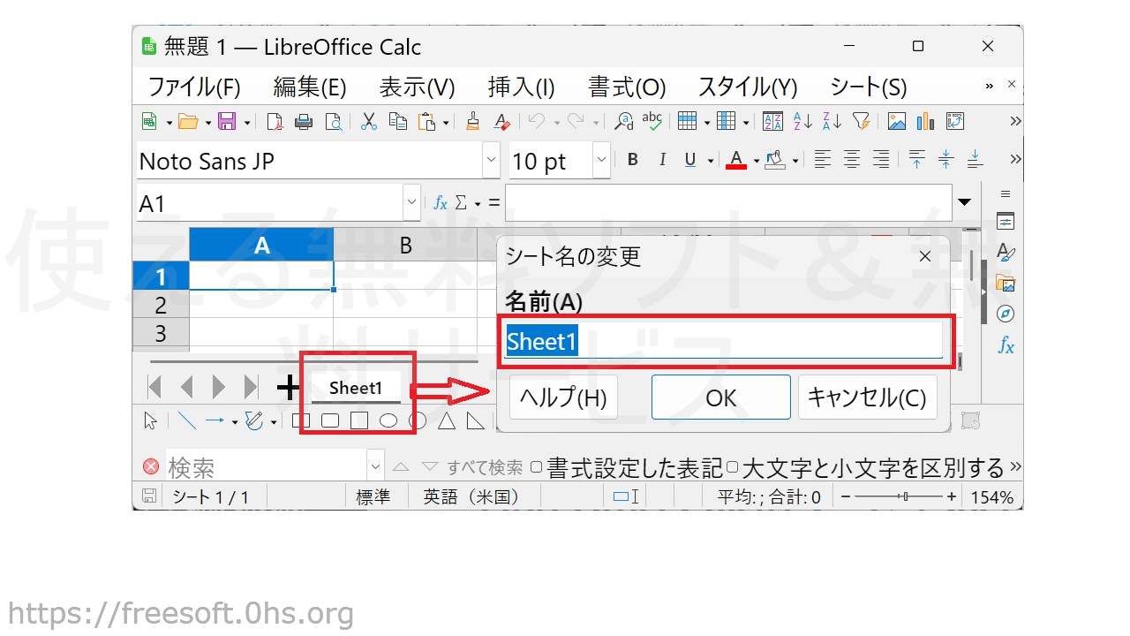Viewport: 1130px width, 636px height.
Task: Click the Print icon in toolbar
Action: (x=304, y=122)
